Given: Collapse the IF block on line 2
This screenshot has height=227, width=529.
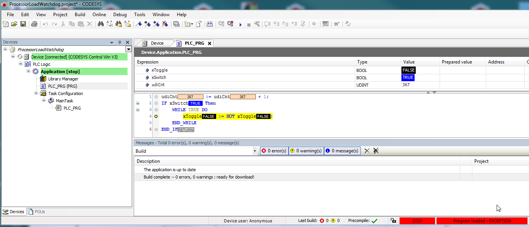Looking at the screenshot, I should [x=138, y=103].
